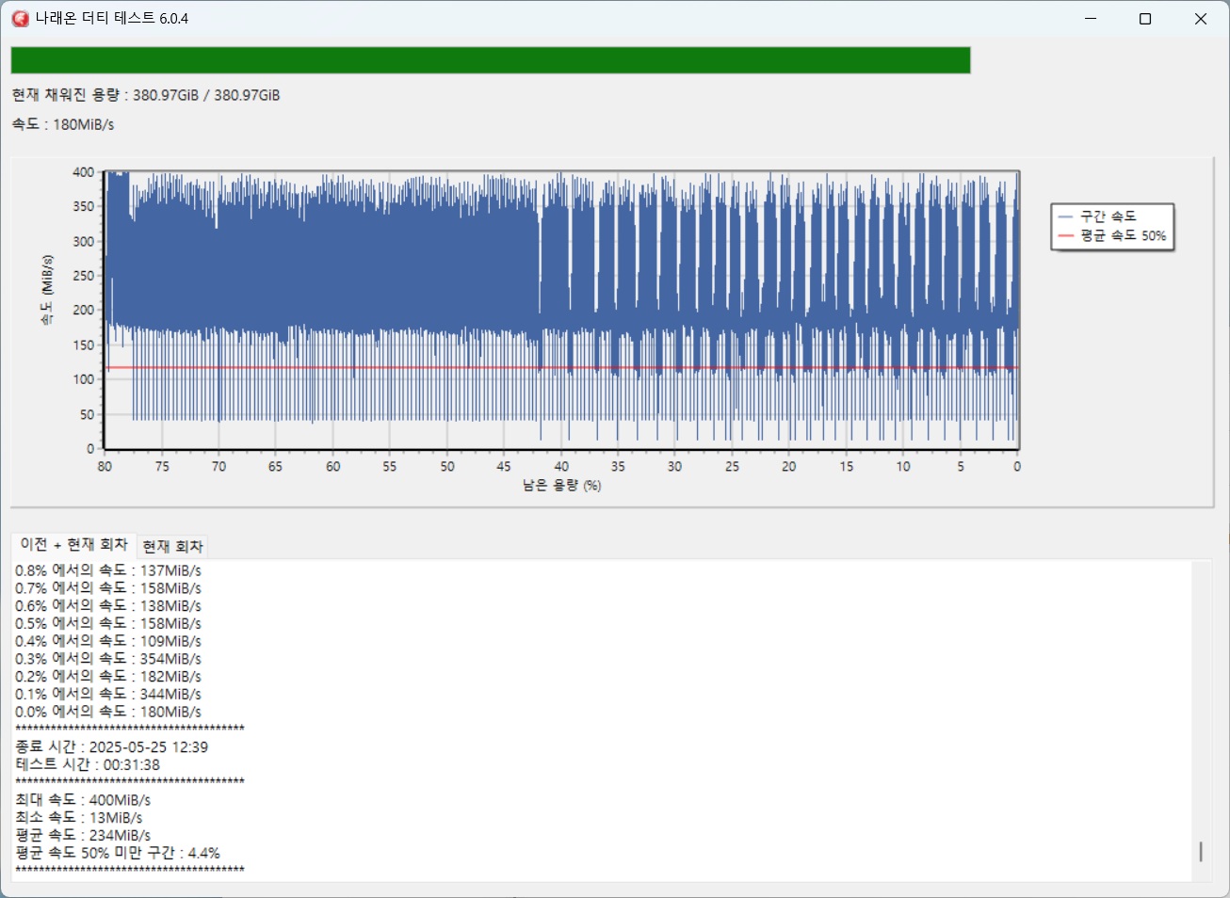Select the 테스트 시간 00:31:38 log line

coord(88,765)
